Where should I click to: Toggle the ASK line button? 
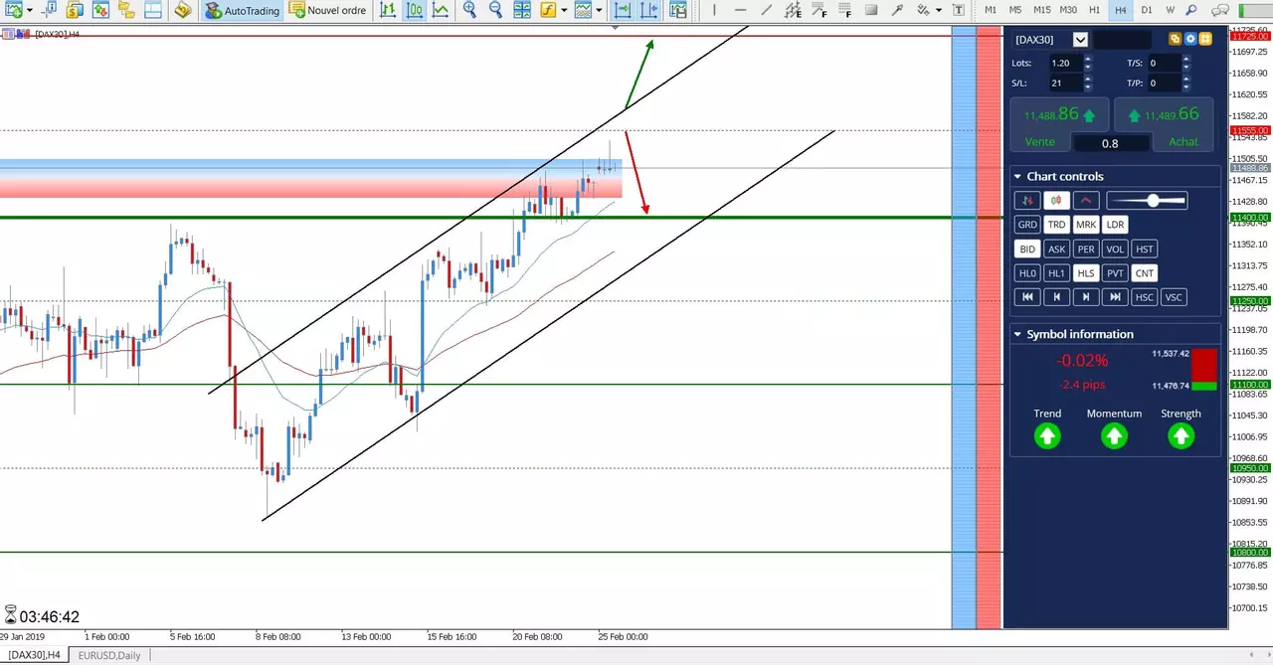1056,249
